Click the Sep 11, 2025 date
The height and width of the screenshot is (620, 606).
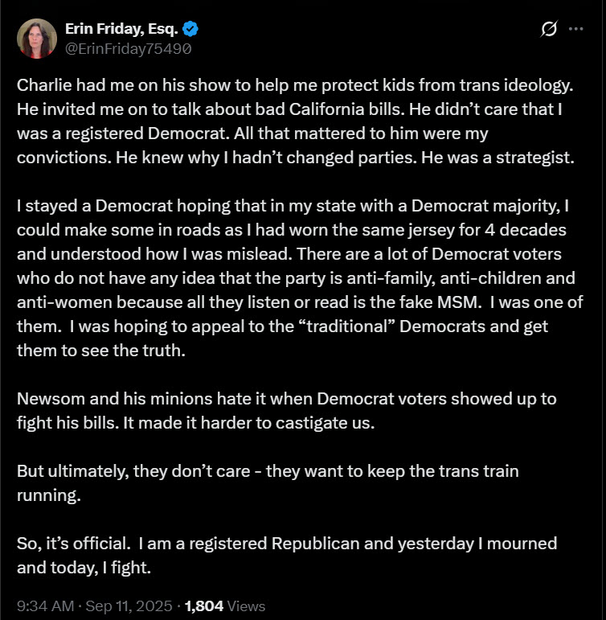tap(129, 606)
